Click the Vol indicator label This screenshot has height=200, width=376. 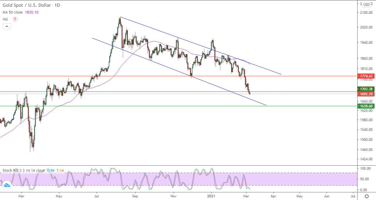coord(5,19)
